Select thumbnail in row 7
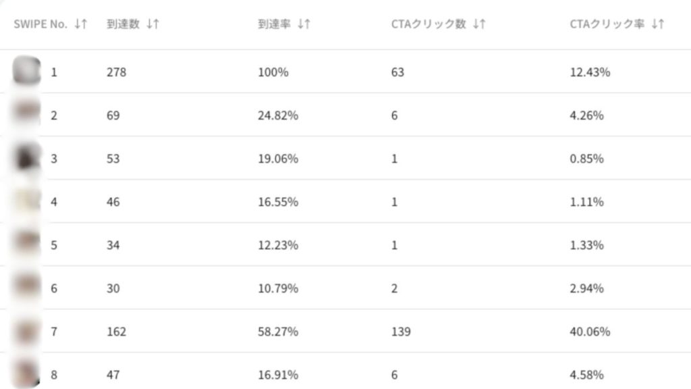691x389 pixels. click(27, 331)
